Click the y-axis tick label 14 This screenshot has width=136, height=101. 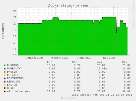(15, 43)
